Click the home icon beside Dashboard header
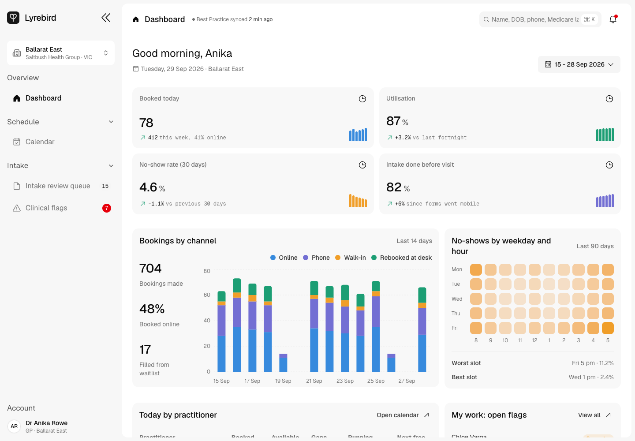The width and height of the screenshot is (635, 441). (136, 19)
